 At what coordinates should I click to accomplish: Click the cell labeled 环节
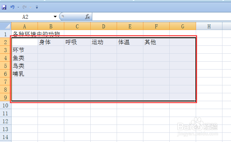(x=25, y=50)
